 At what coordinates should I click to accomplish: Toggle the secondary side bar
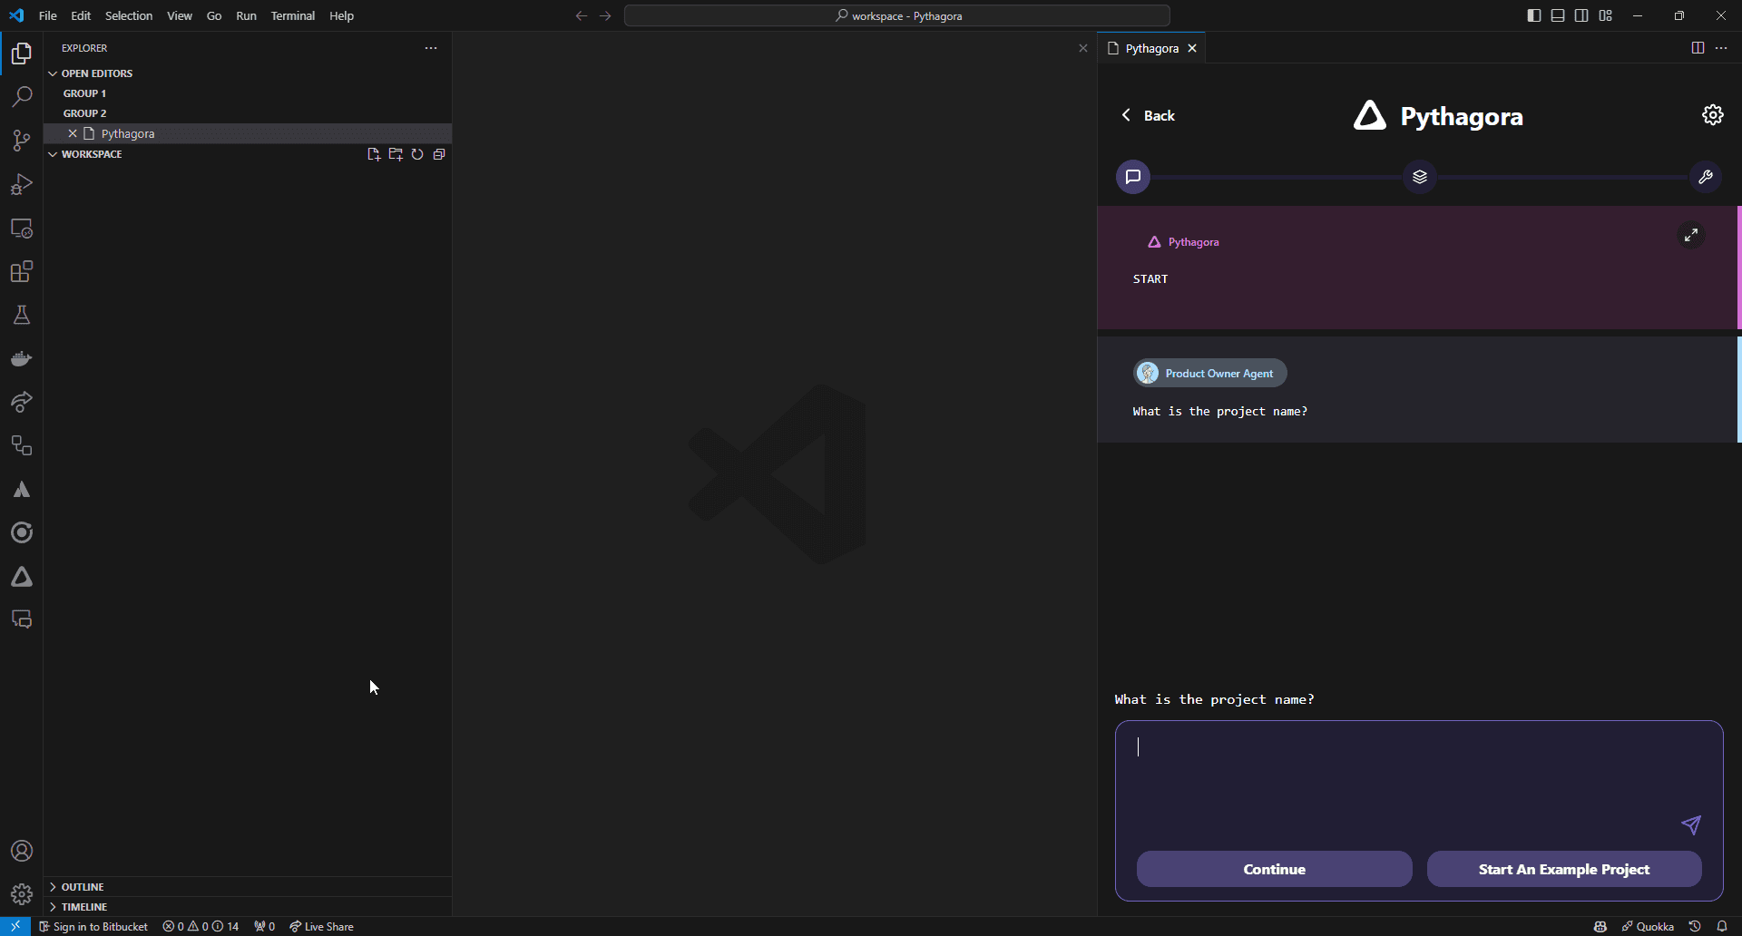click(x=1581, y=15)
